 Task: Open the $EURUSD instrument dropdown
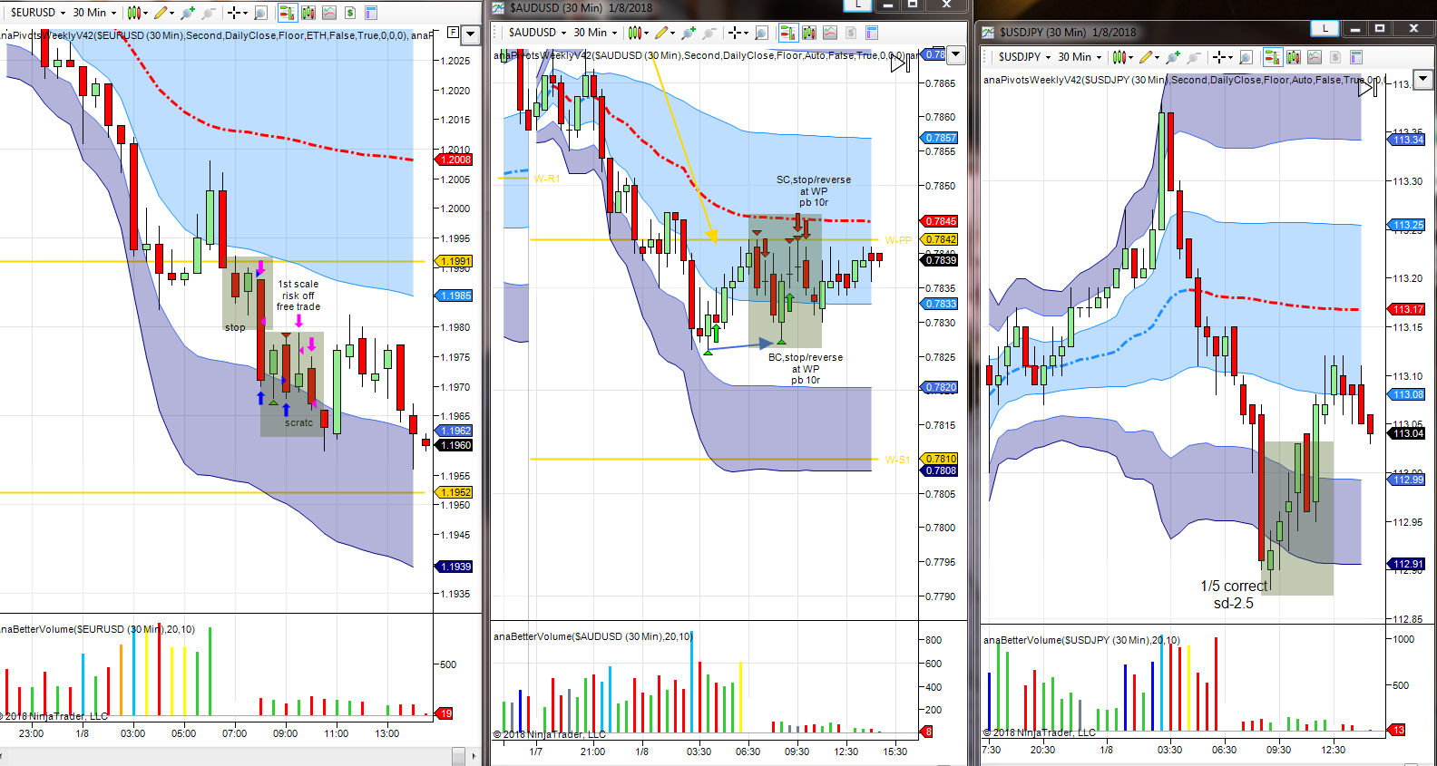37,13
